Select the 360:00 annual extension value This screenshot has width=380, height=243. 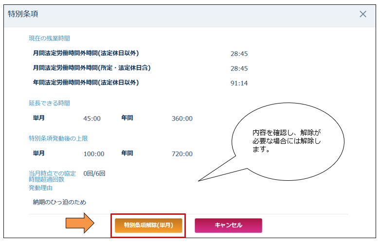pyautogui.click(x=182, y=119)
